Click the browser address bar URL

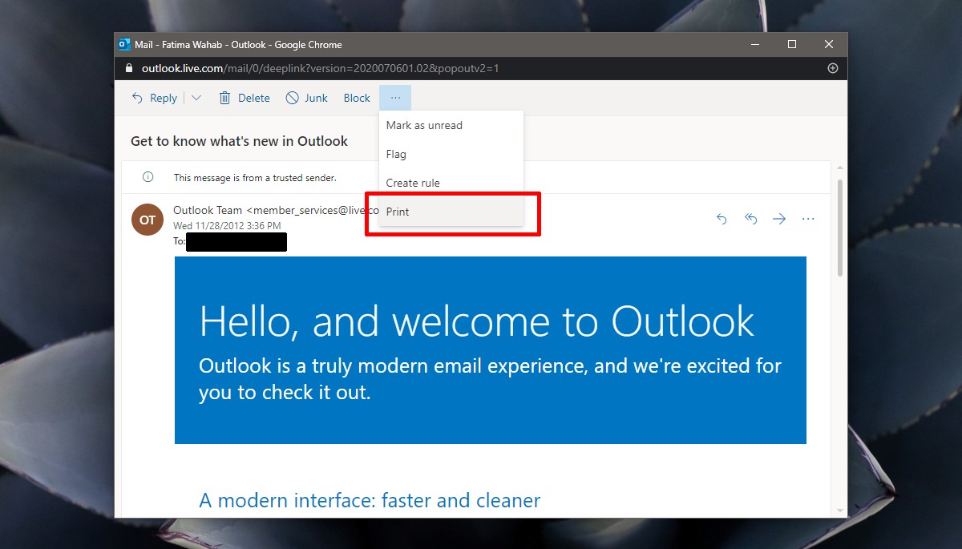coord(321,68)
